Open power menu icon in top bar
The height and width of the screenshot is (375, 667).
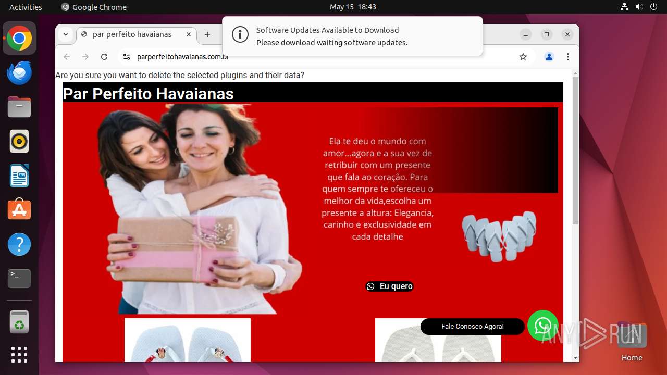(653, 7)
